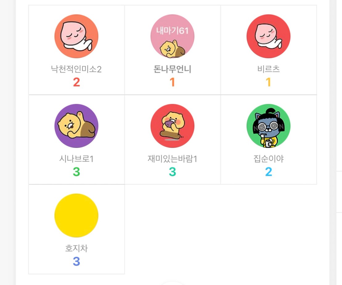Select the 비르츠 username label
The height and width of the screenshot is (285, 342).
click(x=268, y=69)
